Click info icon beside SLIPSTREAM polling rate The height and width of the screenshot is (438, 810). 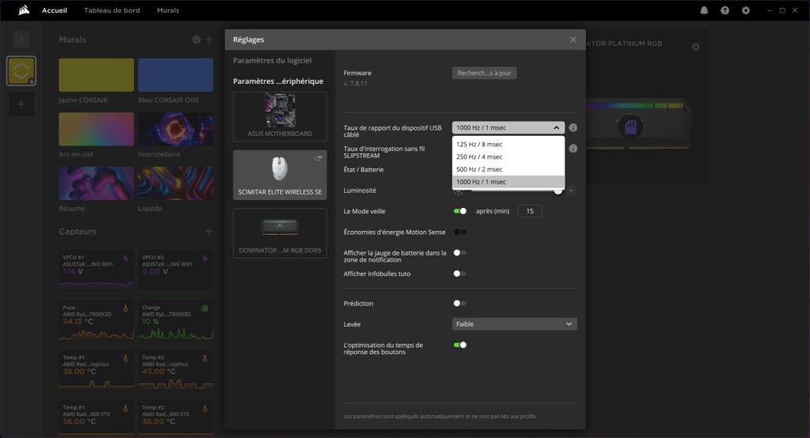click(x=573, y=149)
